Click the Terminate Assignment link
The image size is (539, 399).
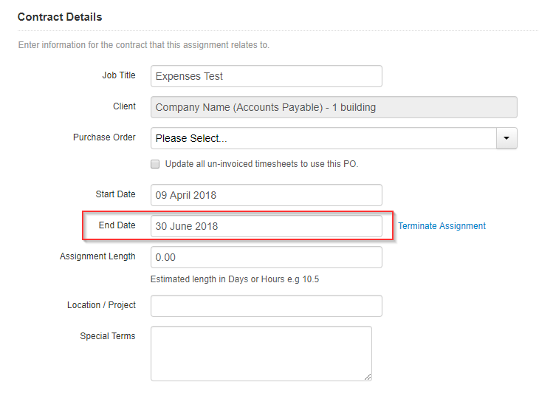click(442, 226)
